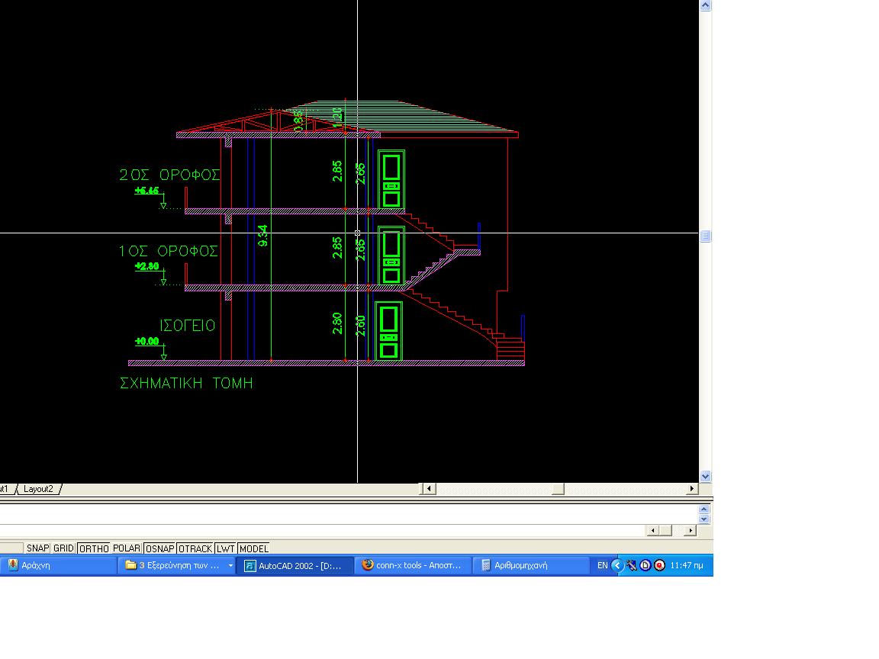The width and height of the screenshot is (879, 659).
Task: Click command line horizontal scroll left arrow
Action: [652, 530]
